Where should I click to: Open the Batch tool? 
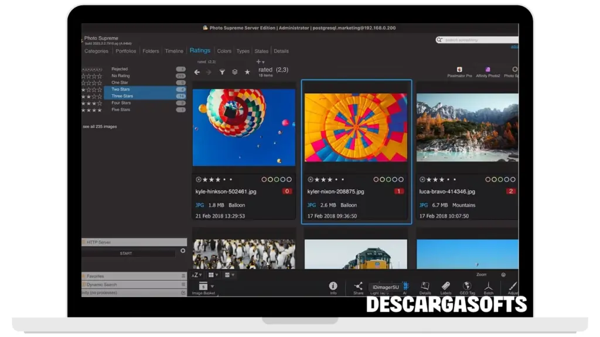tap(489, 286)
